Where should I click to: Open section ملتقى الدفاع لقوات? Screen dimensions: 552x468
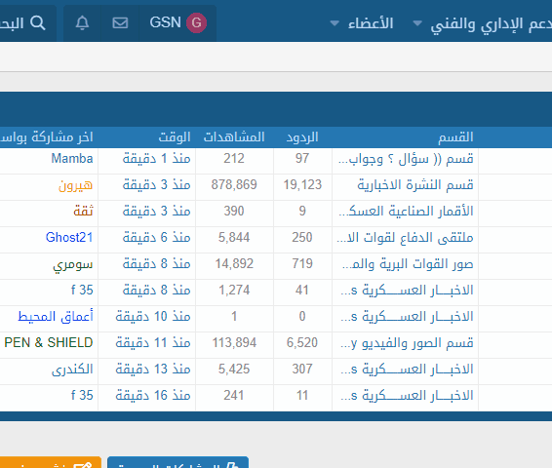(405, 238)
